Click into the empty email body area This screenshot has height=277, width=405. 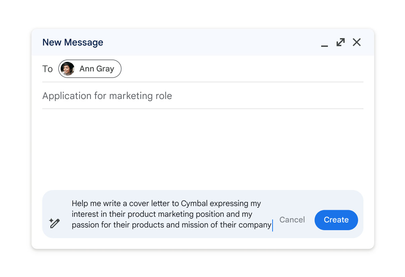(202, 147)
